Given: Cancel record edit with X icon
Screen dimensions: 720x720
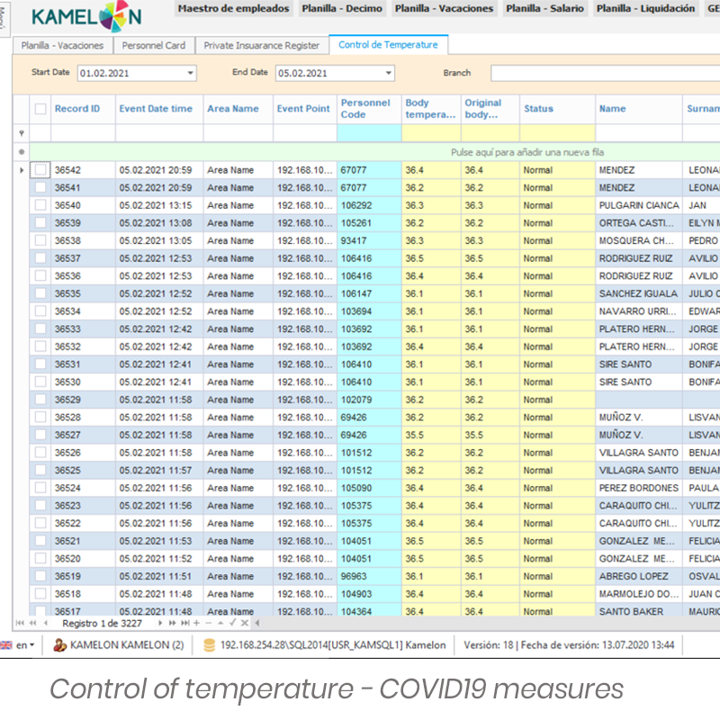Looking at the screenshot, I should pos(244,623).
